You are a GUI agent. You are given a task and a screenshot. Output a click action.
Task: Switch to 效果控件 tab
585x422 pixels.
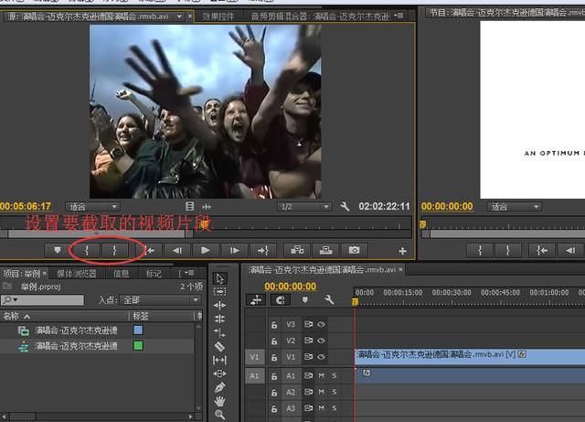click(x=218, y=16)
